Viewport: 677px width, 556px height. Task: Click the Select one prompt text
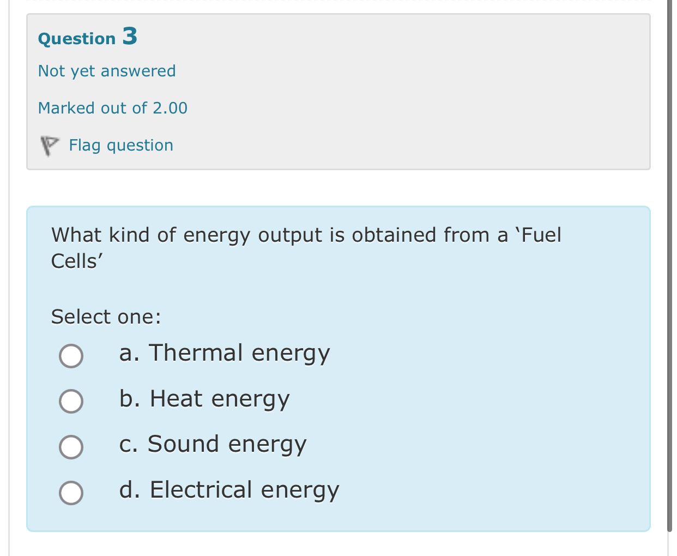click(x=105, y=316)
